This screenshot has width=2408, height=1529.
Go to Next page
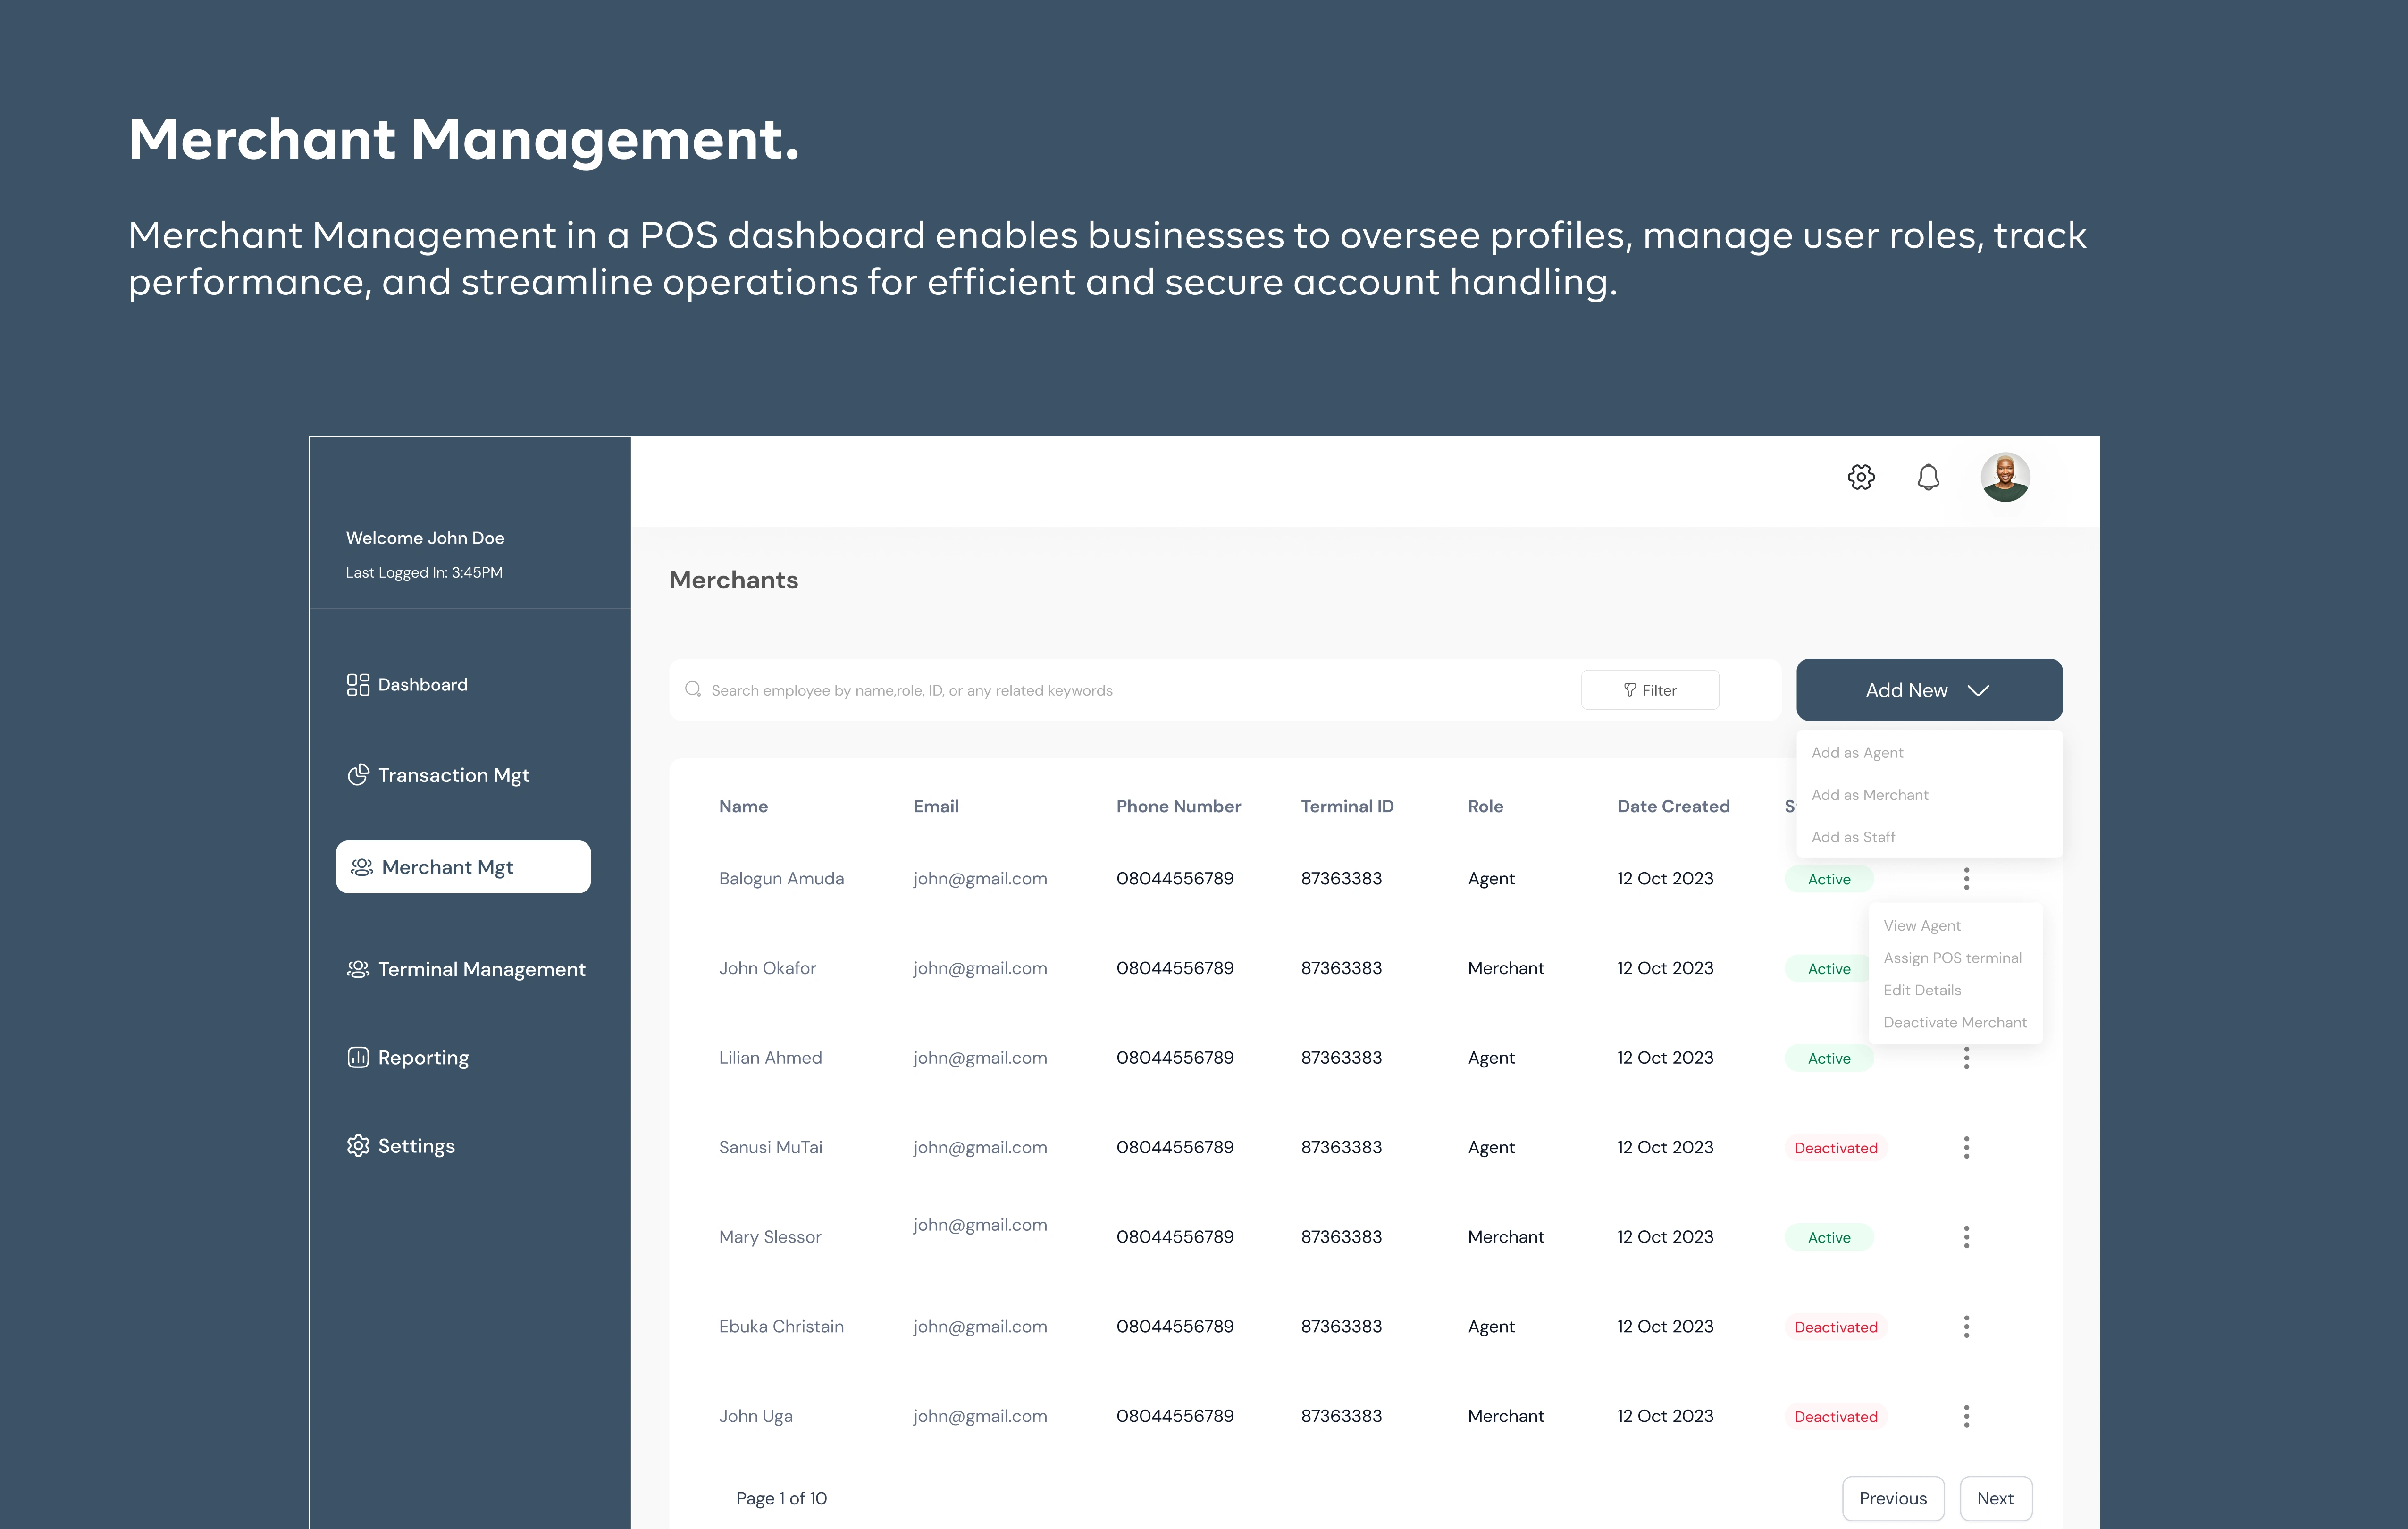point(1995,1498)
